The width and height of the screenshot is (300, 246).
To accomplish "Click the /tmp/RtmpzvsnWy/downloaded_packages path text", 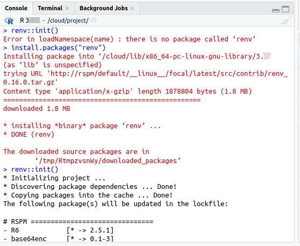I will [108, 161].
